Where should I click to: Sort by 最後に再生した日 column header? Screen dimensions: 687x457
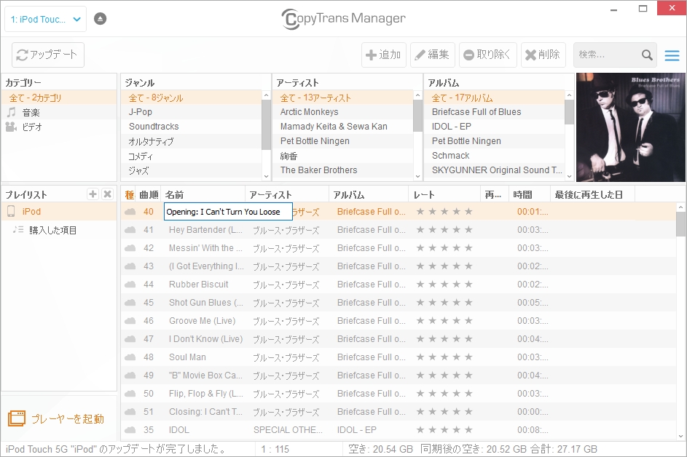click(x=593, y=195)
